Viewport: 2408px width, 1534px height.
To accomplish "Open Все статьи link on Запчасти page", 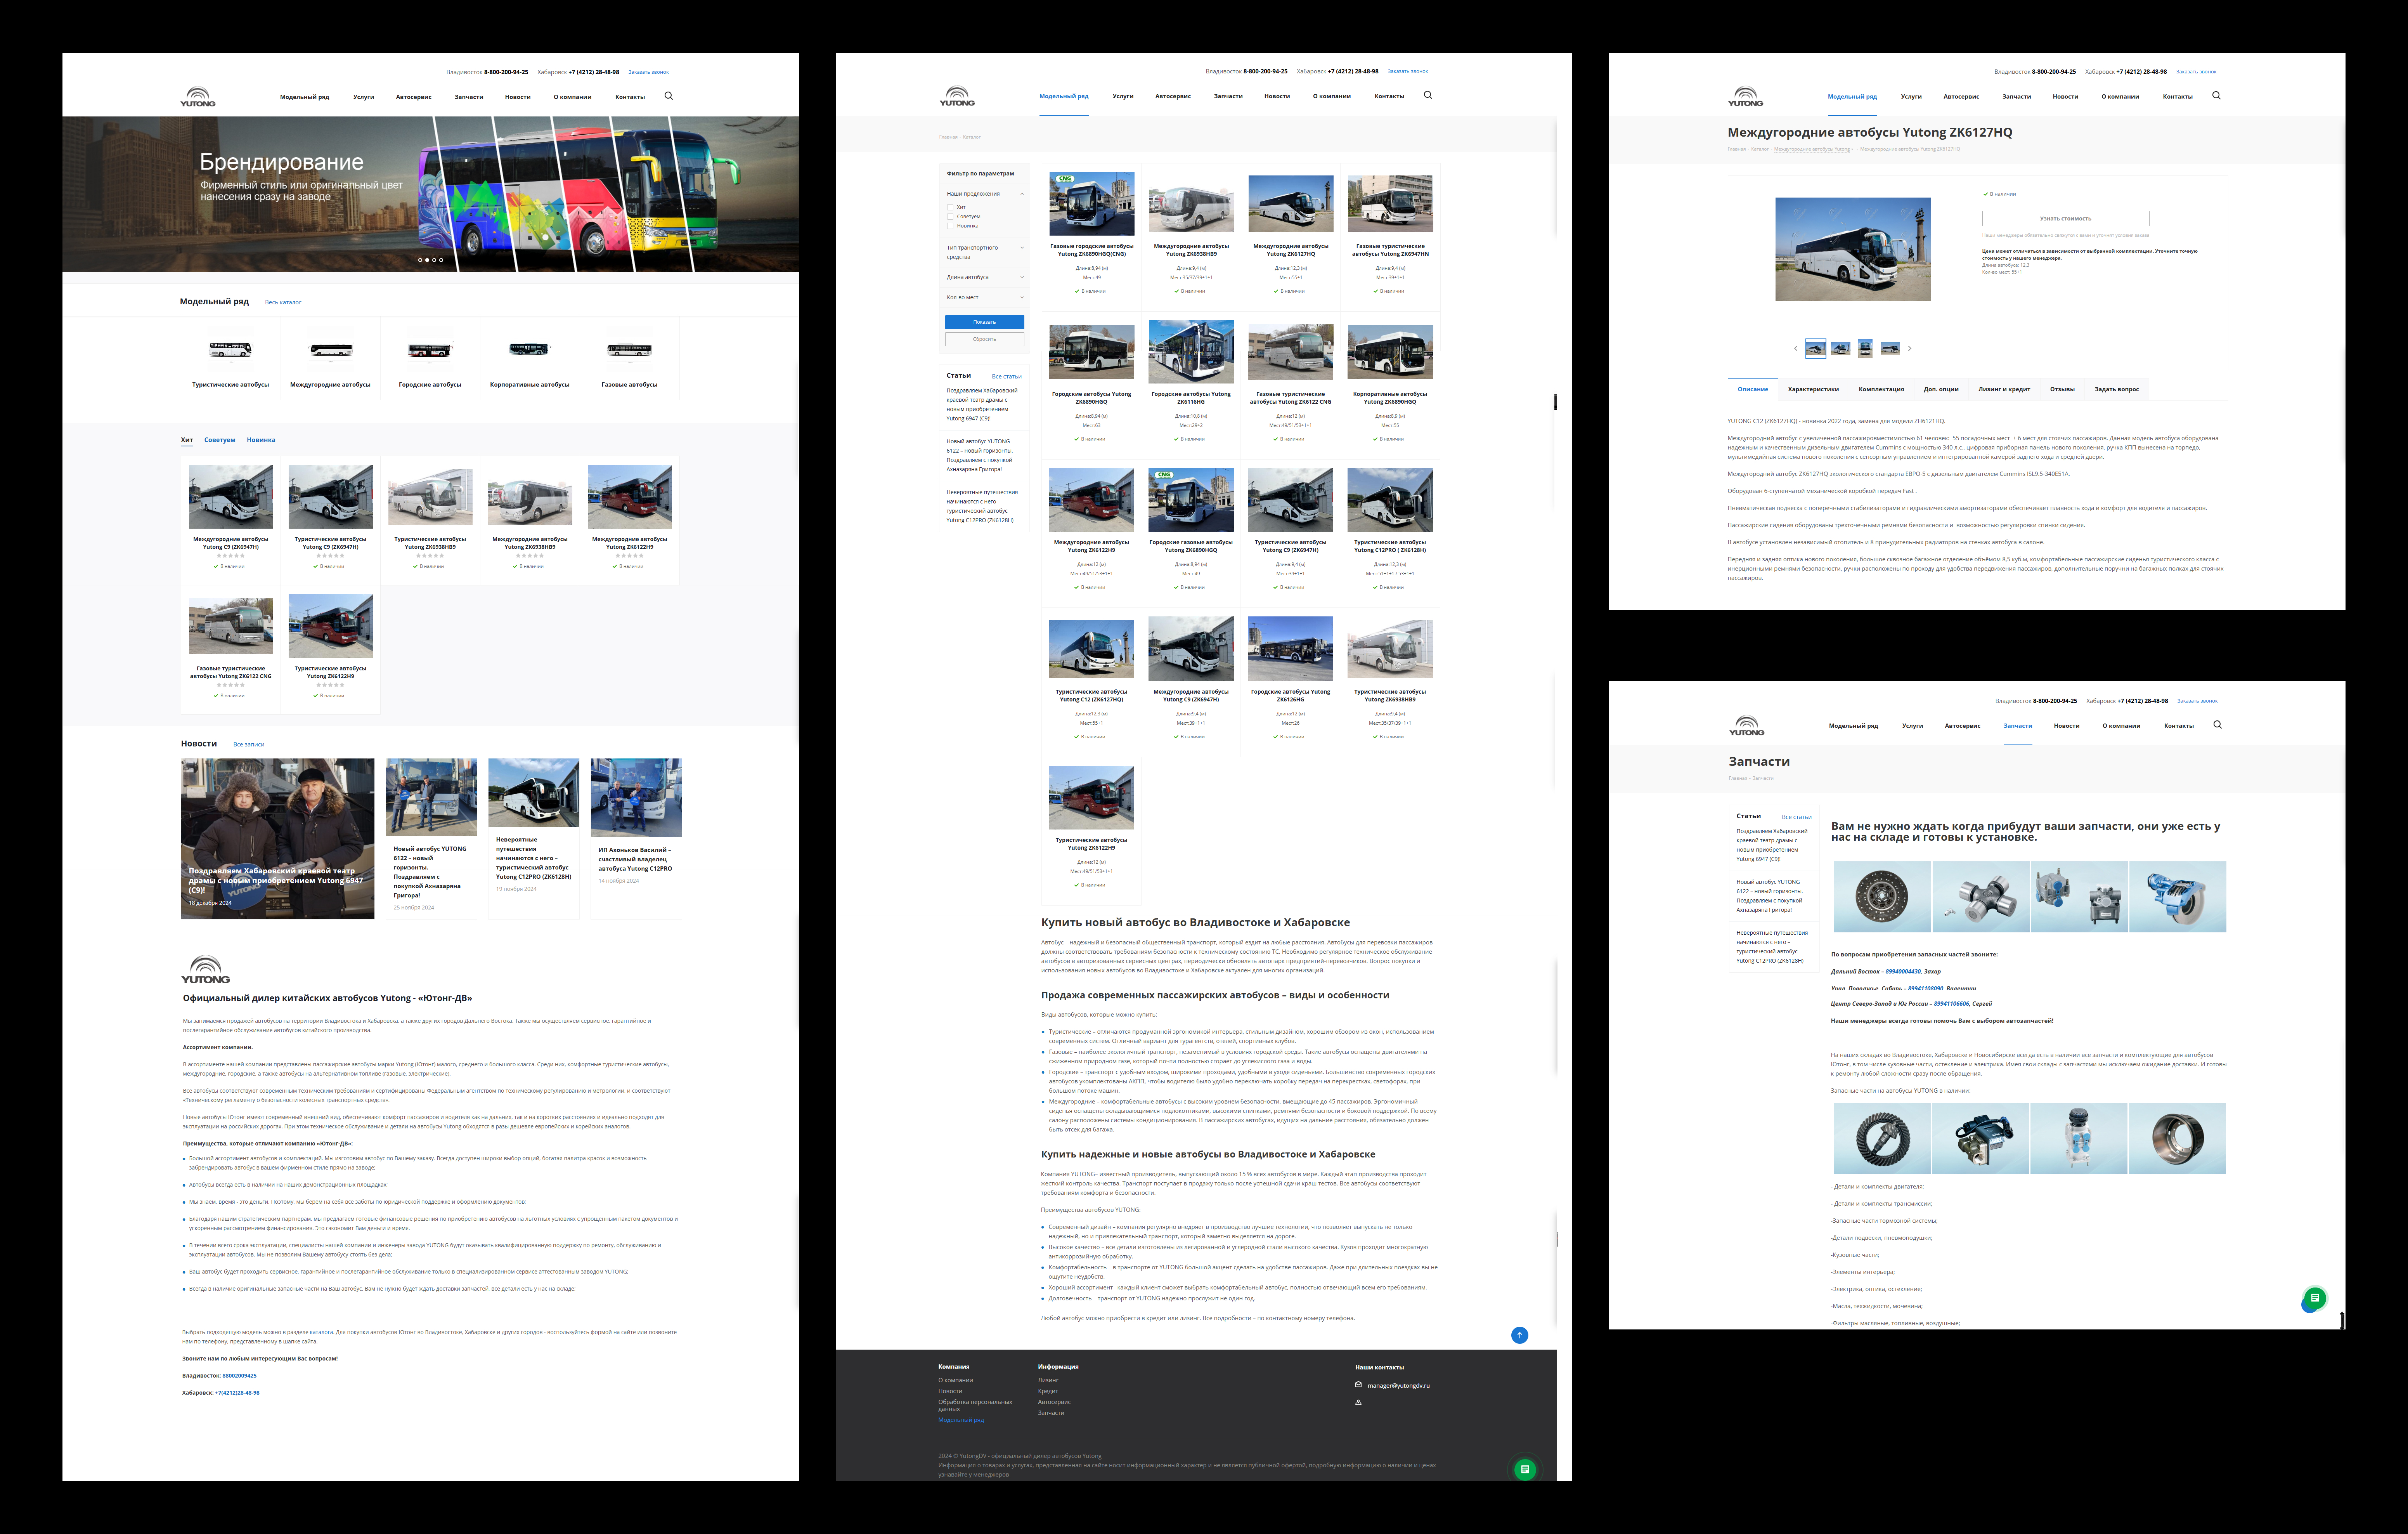I will [1796, 817].
